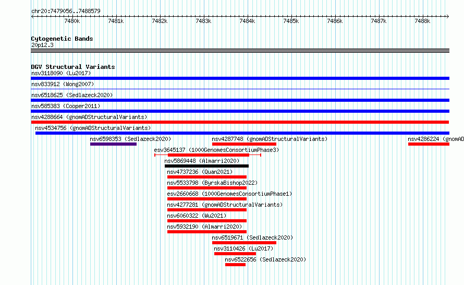Image resolution: width=464 pixels, height=285 pixels.
Task: Click the blue bar under nsv585383
Action: 240,111
